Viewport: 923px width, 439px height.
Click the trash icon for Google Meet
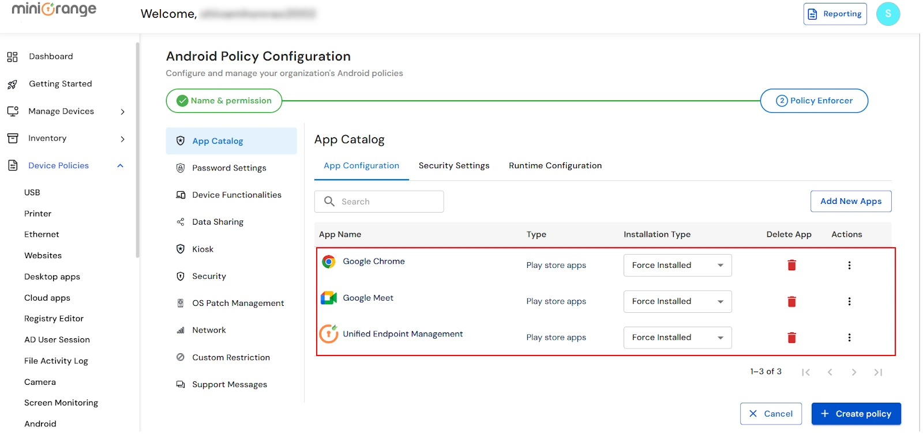tap(791, 301)
